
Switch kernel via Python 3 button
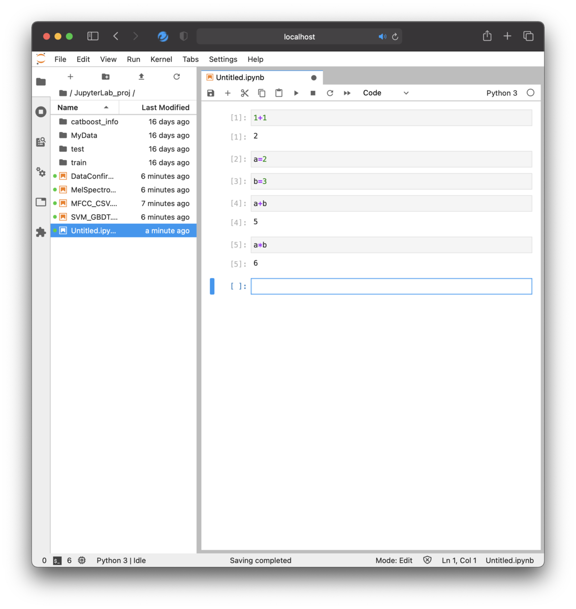(502, 93)
